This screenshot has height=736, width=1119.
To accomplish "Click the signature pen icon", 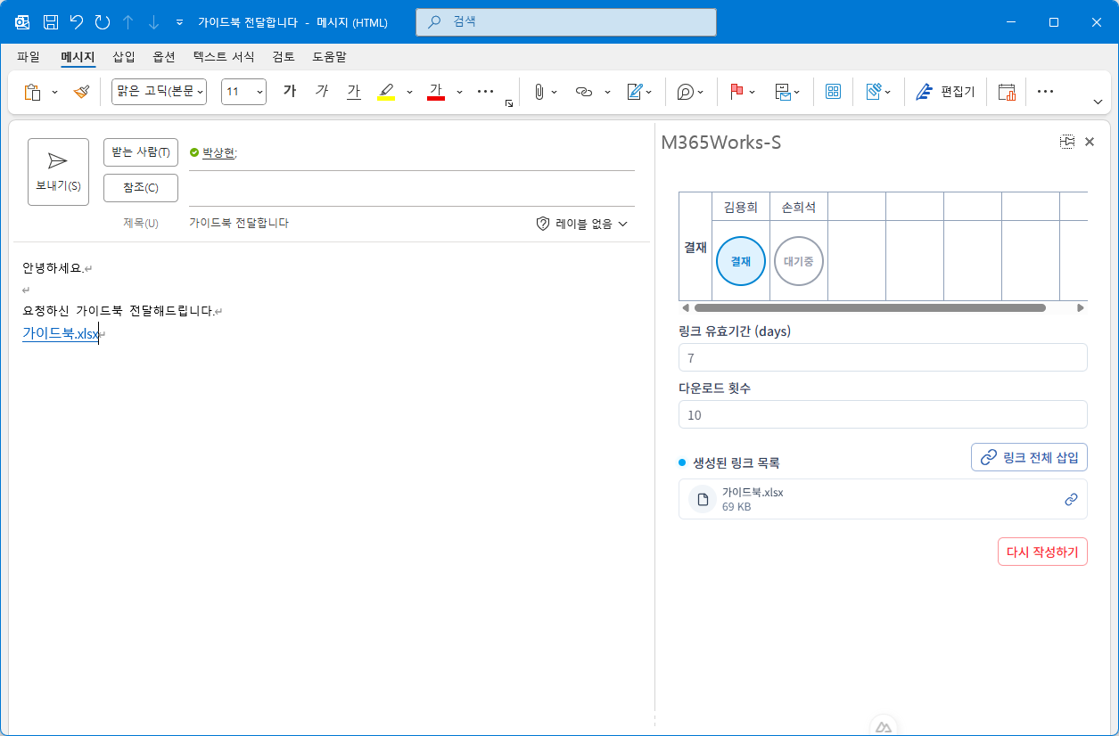I will point(635,92).
